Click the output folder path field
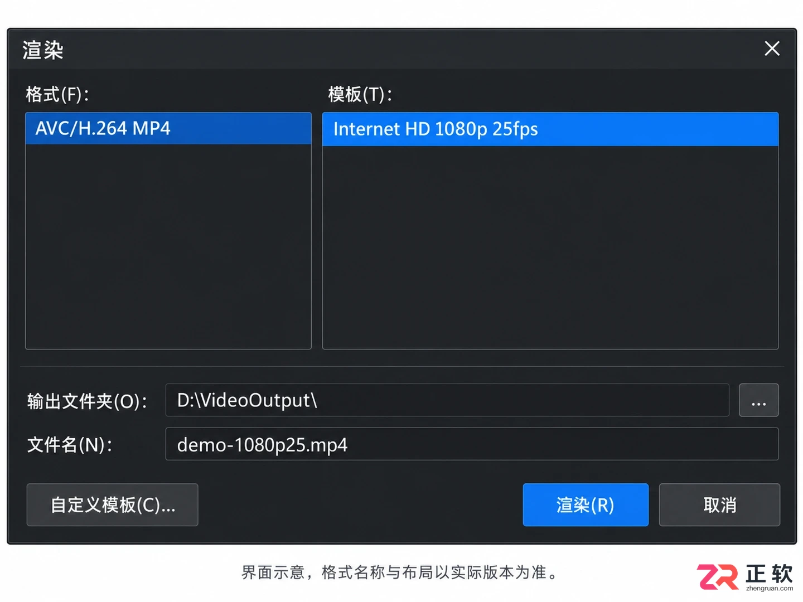The image size is (803, 602). click(447, 400)
